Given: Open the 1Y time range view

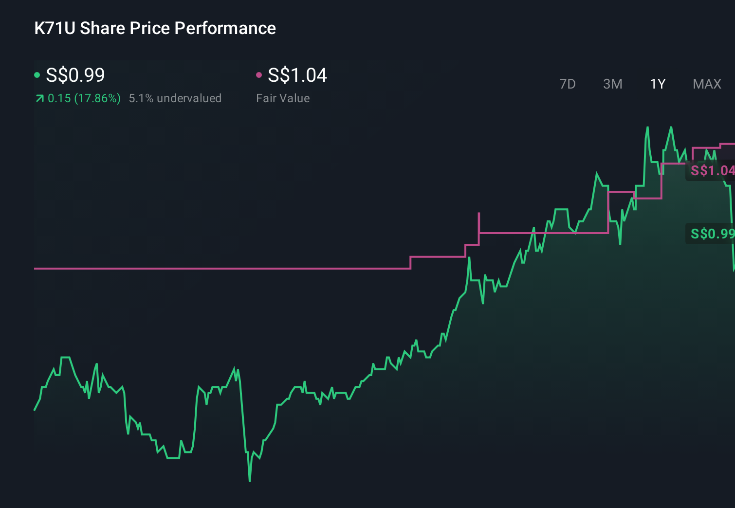Looking at the screenshot, I should [657, 84].
